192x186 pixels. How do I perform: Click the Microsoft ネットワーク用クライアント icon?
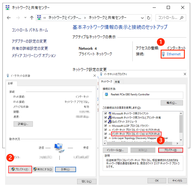110,114
